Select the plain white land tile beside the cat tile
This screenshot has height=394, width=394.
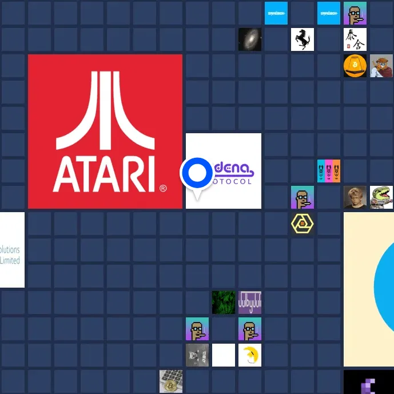point(224,355)
